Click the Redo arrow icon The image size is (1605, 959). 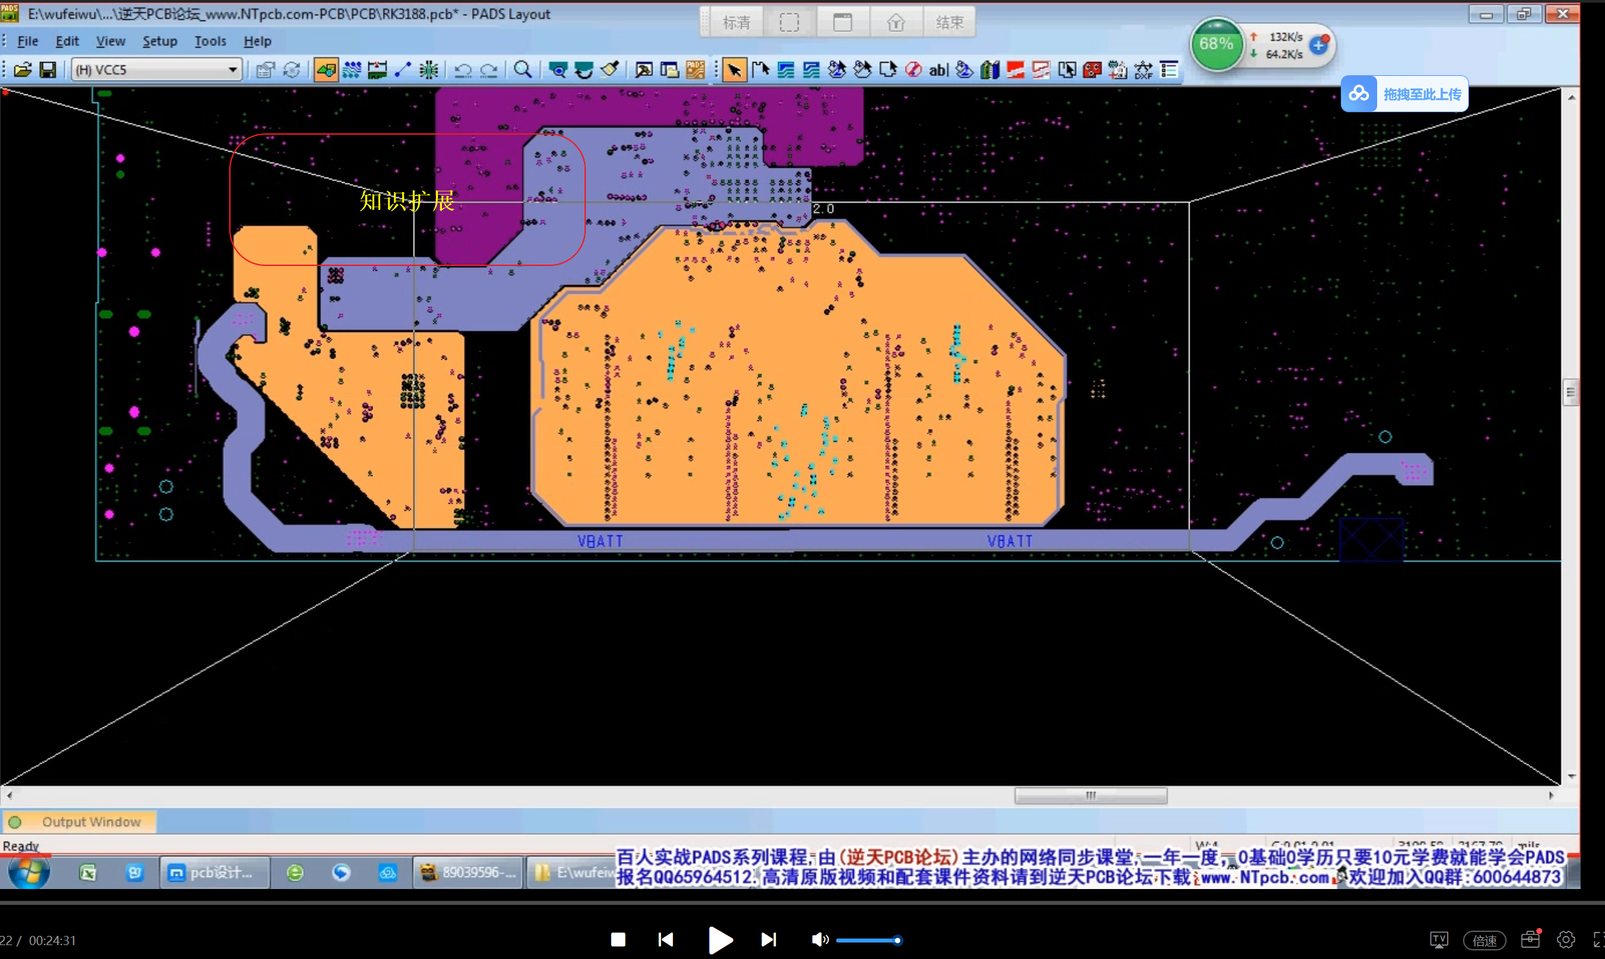pos(489,69)
